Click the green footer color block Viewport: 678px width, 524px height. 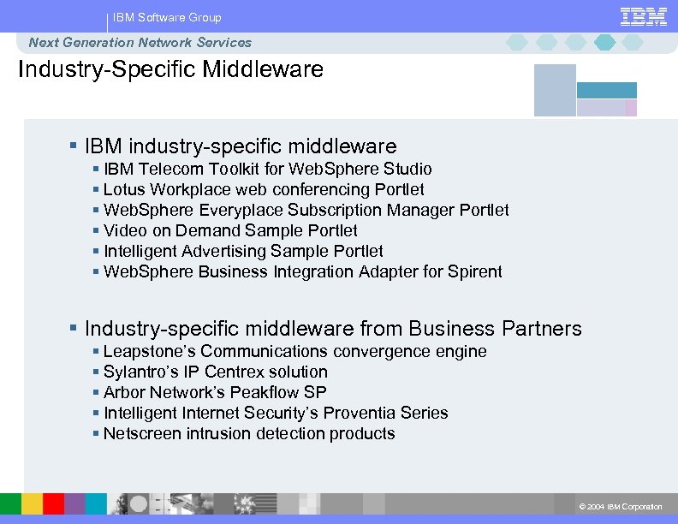pos(11,503)
